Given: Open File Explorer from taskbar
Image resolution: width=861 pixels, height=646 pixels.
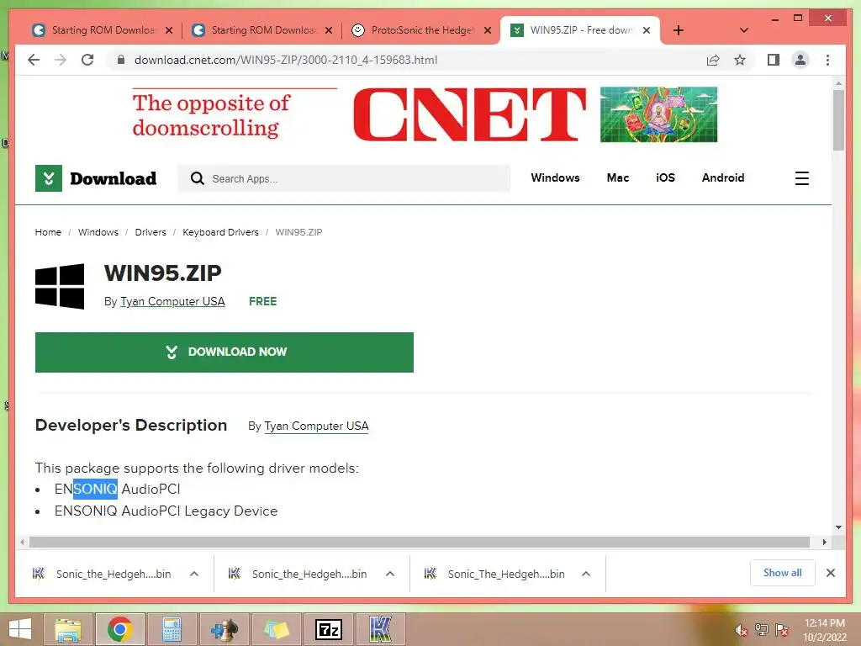Looking at the screenshot, I should tap(68, 629).
